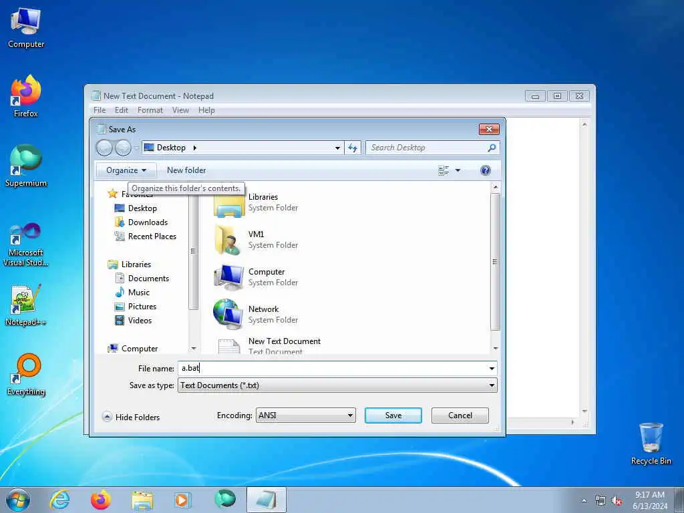Open the Desktop breadcrumb arrow
The image size is (684, 513).
click(x=194, y=148)
